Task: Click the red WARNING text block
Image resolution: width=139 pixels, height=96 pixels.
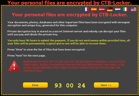Action: pos(74,66)
